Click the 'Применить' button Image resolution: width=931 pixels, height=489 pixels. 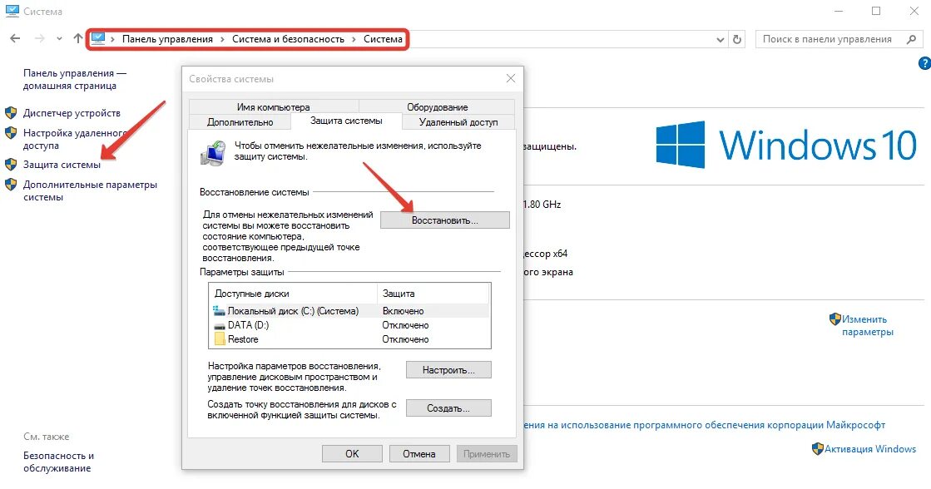(x=487, y=454)
